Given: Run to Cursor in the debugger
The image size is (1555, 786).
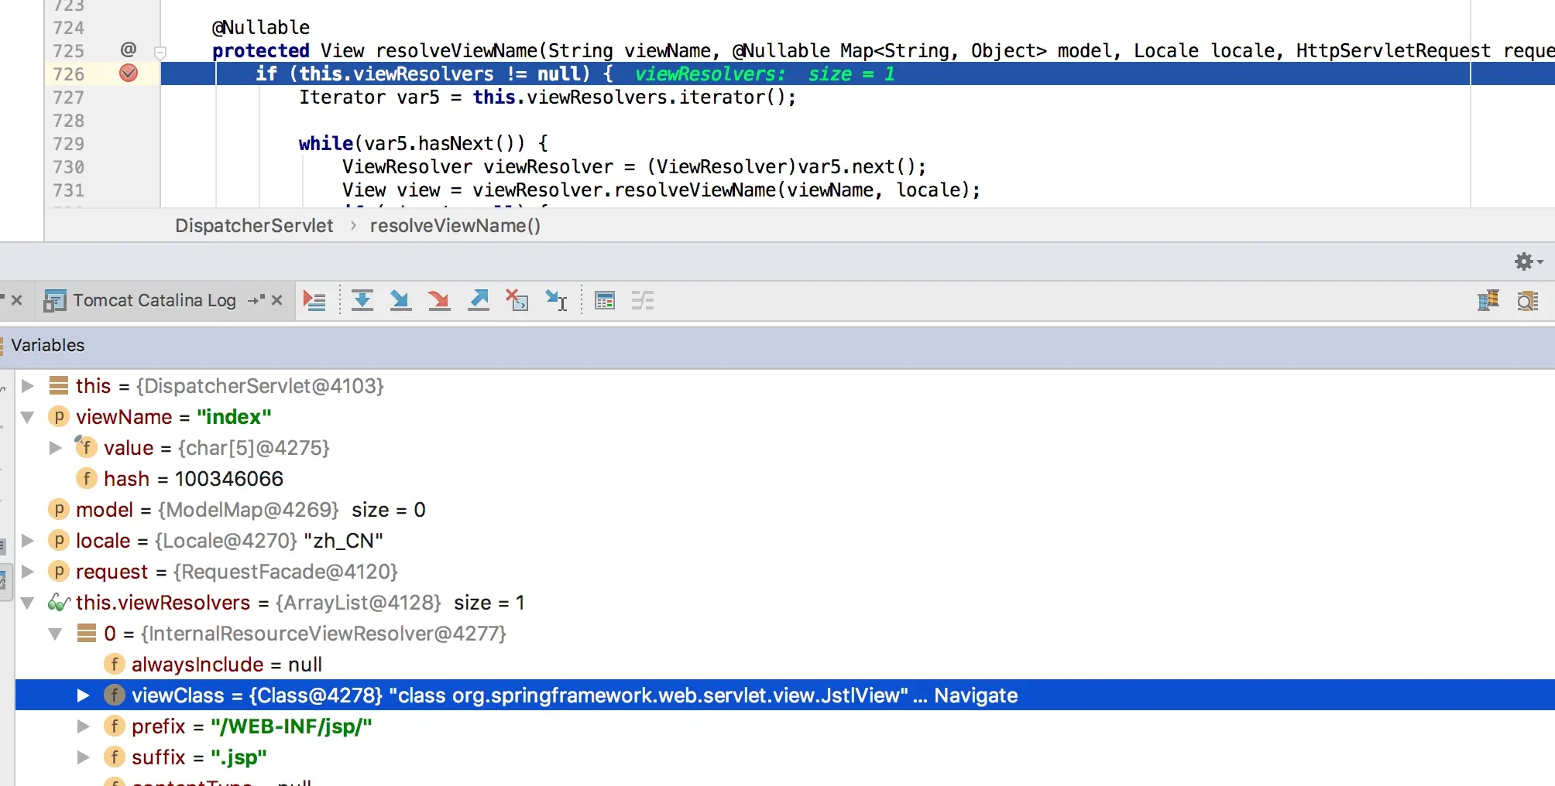Looking at the screenshot, I should pos(556,301).
